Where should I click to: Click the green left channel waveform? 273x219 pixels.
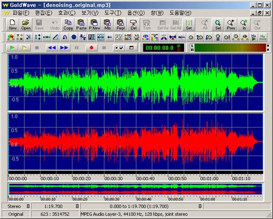coord(135,82)
